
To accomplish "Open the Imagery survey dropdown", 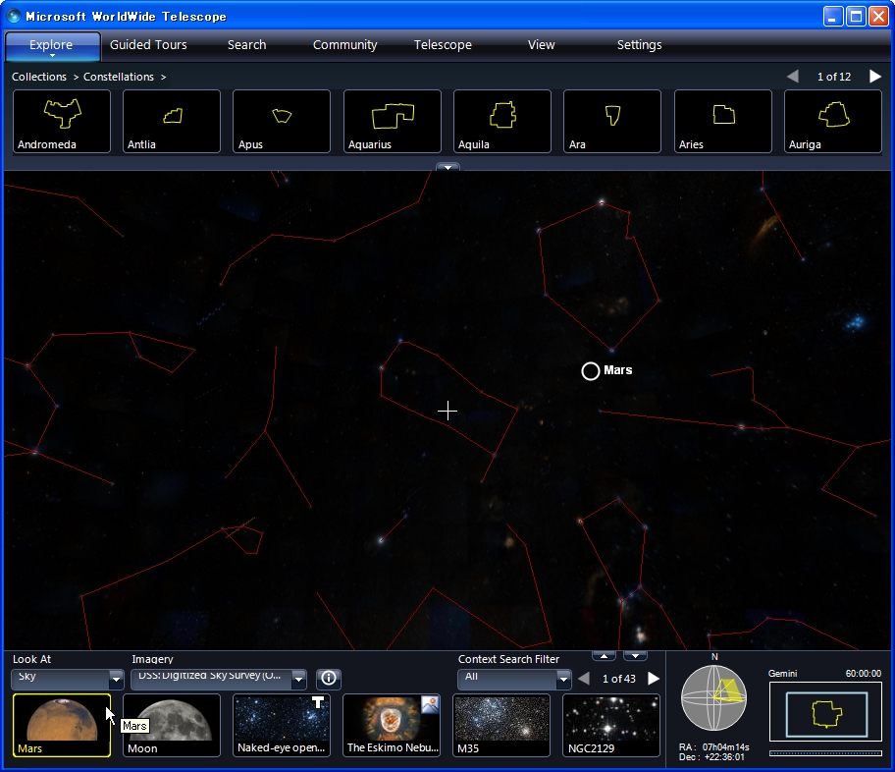I will (219, 679).
